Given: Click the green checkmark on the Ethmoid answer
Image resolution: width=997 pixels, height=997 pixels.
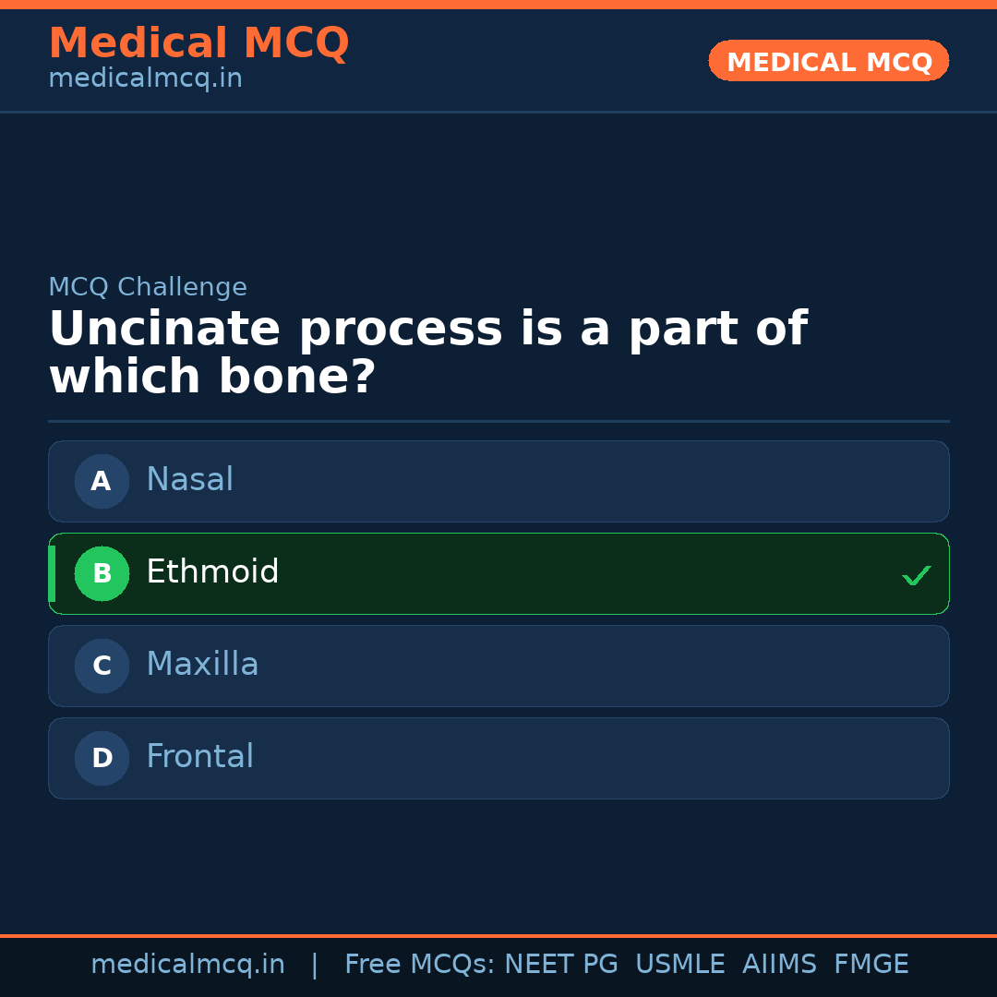Looking at the screenshot, I should pos(916,575).
